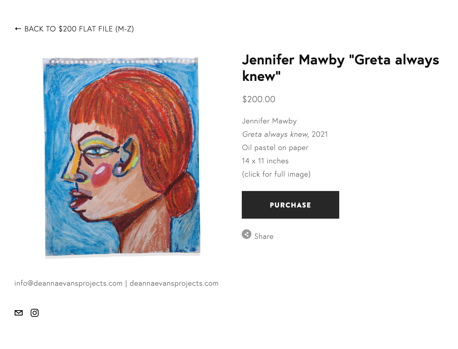Email info@deannaevansprojects.com via footer link
The height and width of the screenshot is (349, 458).
point(68,283)
